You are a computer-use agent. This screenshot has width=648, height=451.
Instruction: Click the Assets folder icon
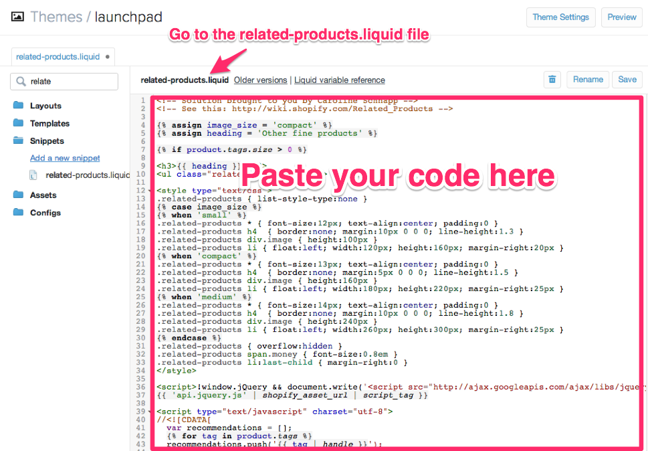click(x=18, y=195)
